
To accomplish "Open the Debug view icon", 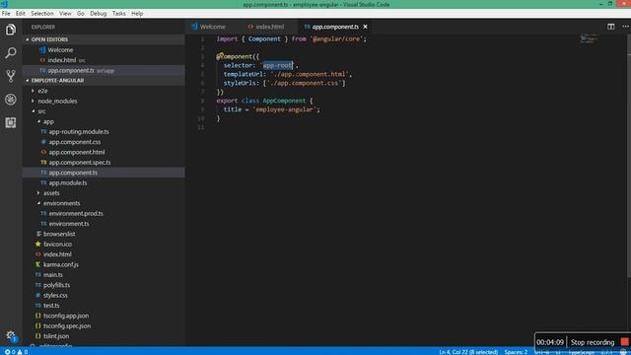I will pyautogui.click(x=11, y=100).
